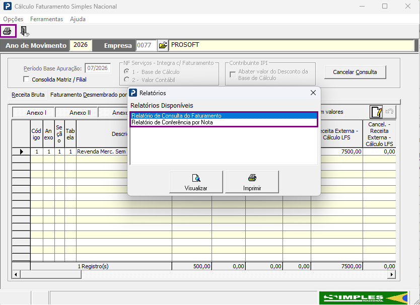The width and height of the screenshot is (420, 305).
Task: Open the company folder lookup icon
Action: 163,45
